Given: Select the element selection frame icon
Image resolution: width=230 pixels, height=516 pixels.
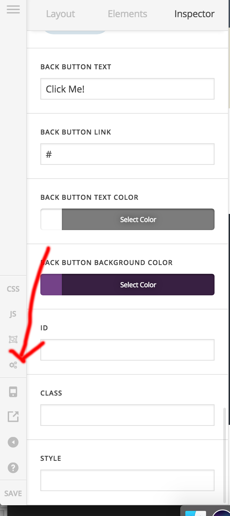Looking at the screenshot, I should (13, 339).
